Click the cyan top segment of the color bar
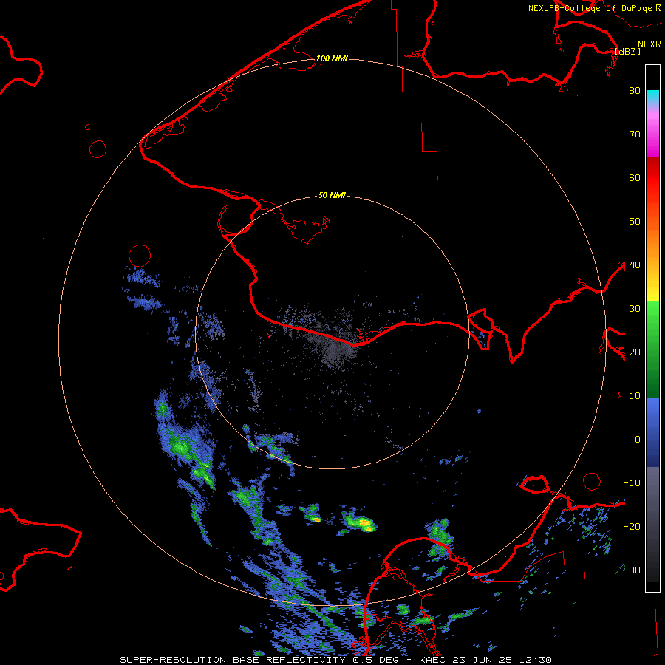 pos(652,95)
